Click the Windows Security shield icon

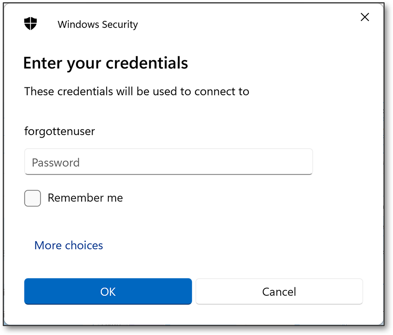(x=31, y=24)
